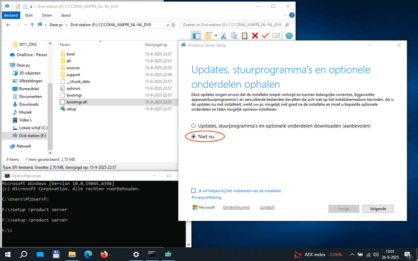This screenshot has height=261, width=418.
Task: Open the Juridisch link in Setup
Action: pyautogui.click(x=267, y=207)
